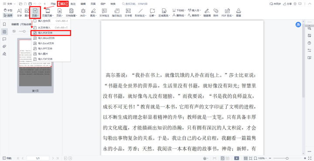Viewport: 314px width, 161px height.
Task: Expand quick access toolbar customization arrow
Action: coord(44,4)
